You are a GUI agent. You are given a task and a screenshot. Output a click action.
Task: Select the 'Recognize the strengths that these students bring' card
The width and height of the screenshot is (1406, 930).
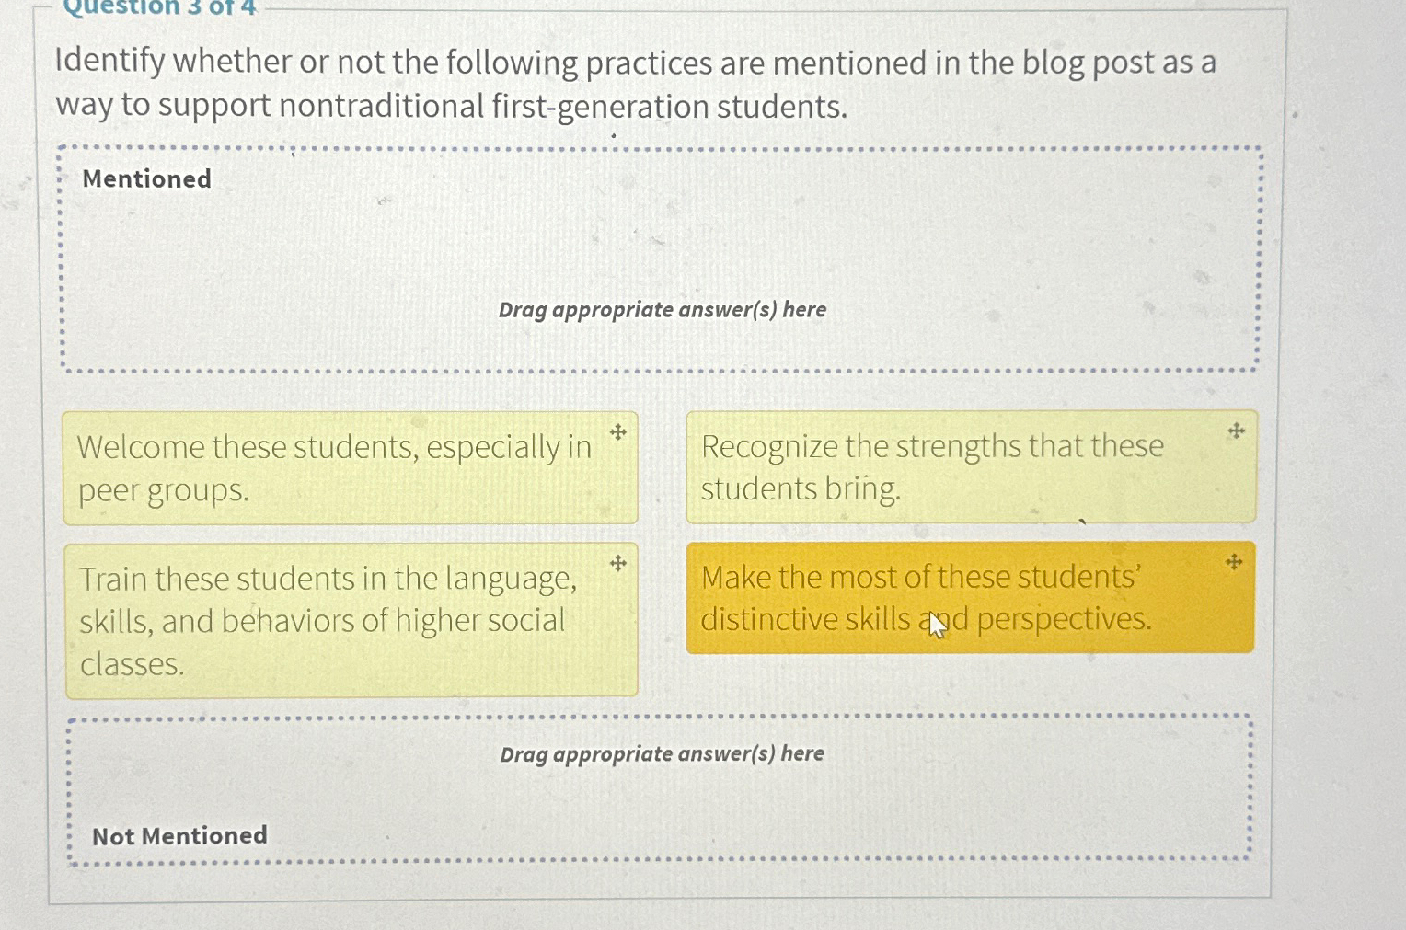[971, 466]
